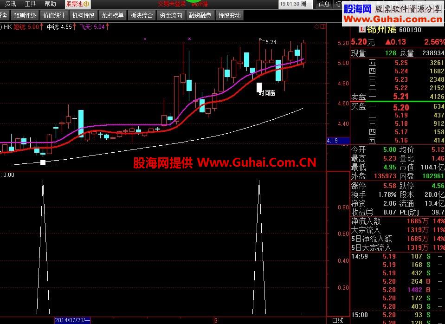Screen dimensions: 445x324
Task: Open the 融资融券 toolbar button
Action: click(200, 16)
